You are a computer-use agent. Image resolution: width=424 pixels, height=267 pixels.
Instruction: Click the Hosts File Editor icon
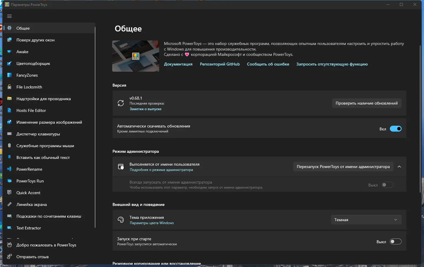coord(9,110)
